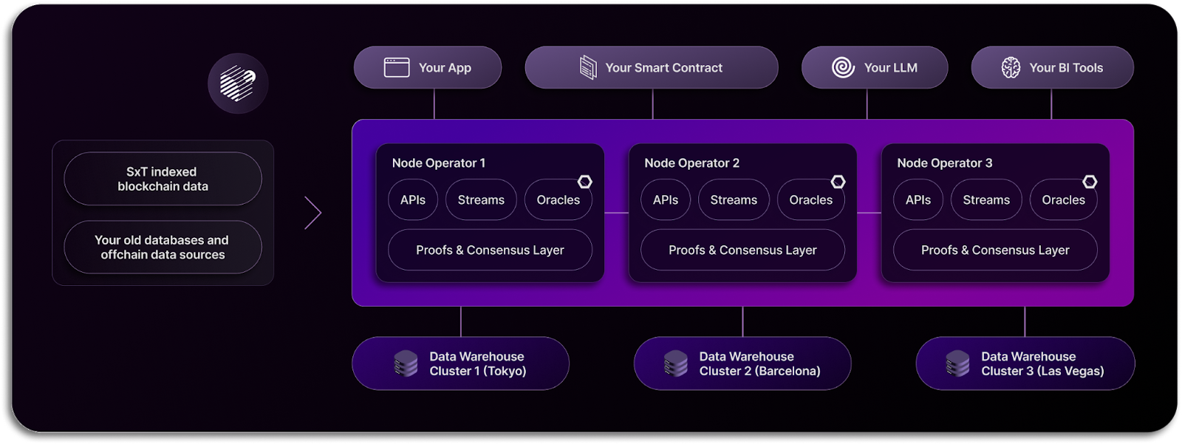Select Proofs & Consensus Layer in Node Operator 1

[490, 250]
